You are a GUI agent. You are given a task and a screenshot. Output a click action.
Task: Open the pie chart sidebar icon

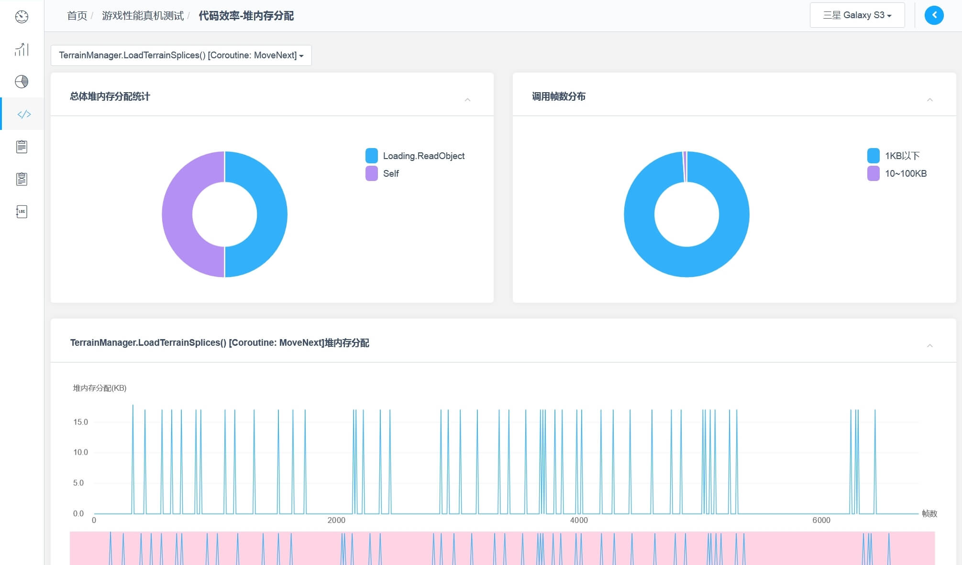(x=22, y=82)
